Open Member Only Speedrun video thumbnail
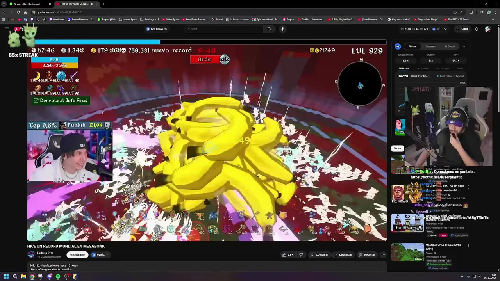The image size is (500, 281). [x=407, y=252]
